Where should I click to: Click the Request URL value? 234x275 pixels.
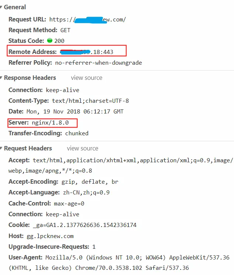pyautogui.click(x=87, y=20)
